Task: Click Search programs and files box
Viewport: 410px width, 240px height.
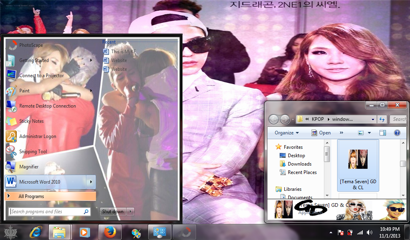Action: coord(50,212)
